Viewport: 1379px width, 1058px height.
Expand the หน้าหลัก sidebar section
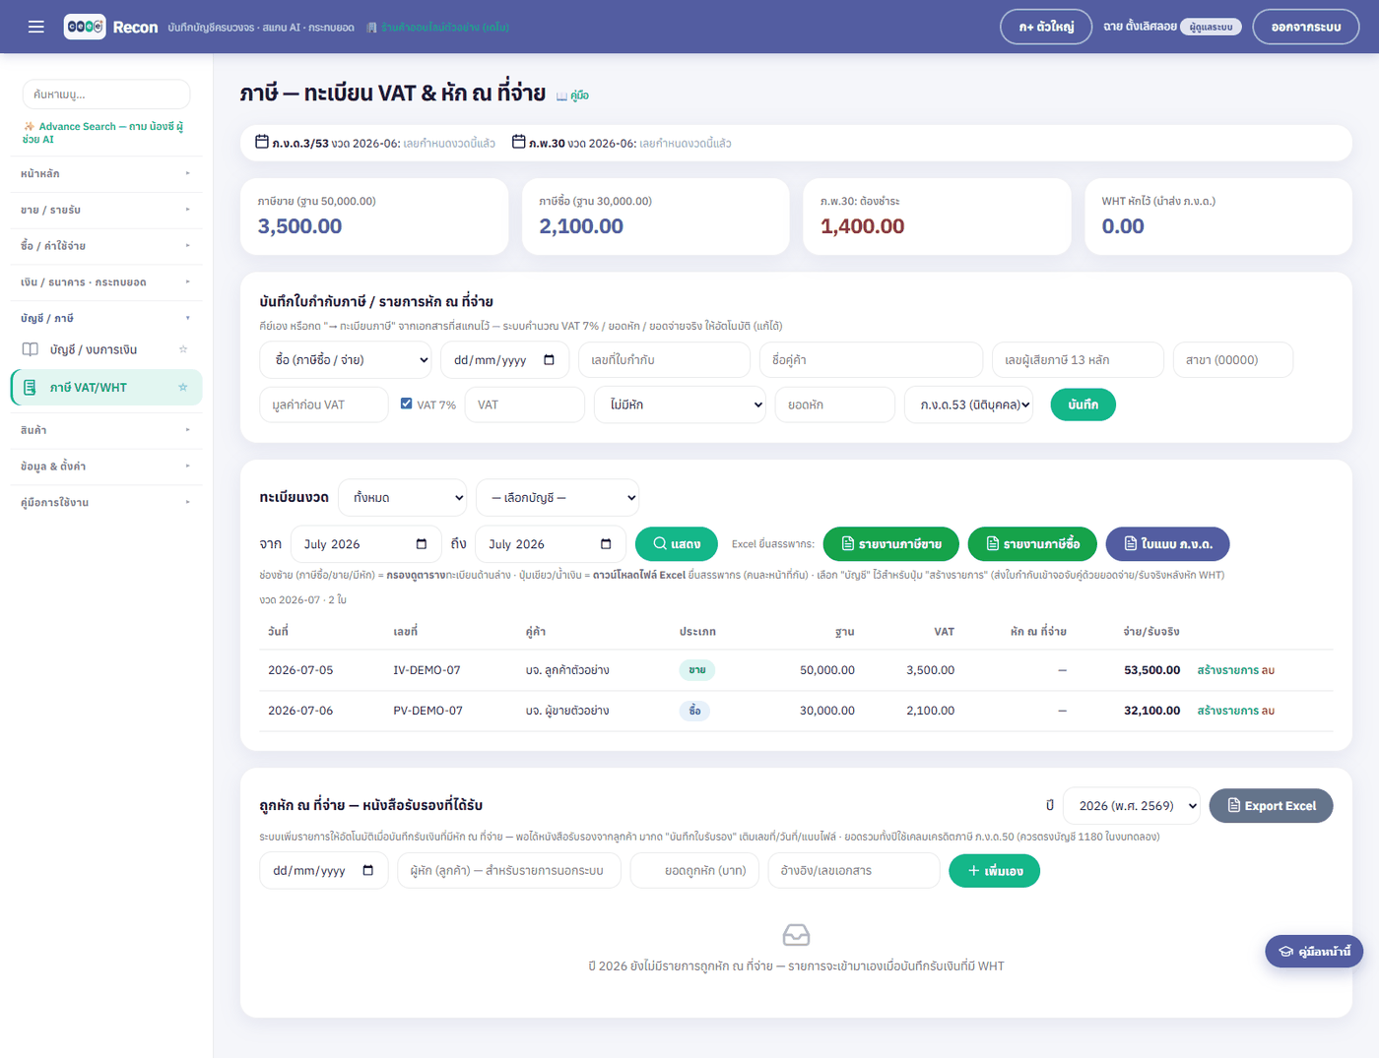click(105, 174)
